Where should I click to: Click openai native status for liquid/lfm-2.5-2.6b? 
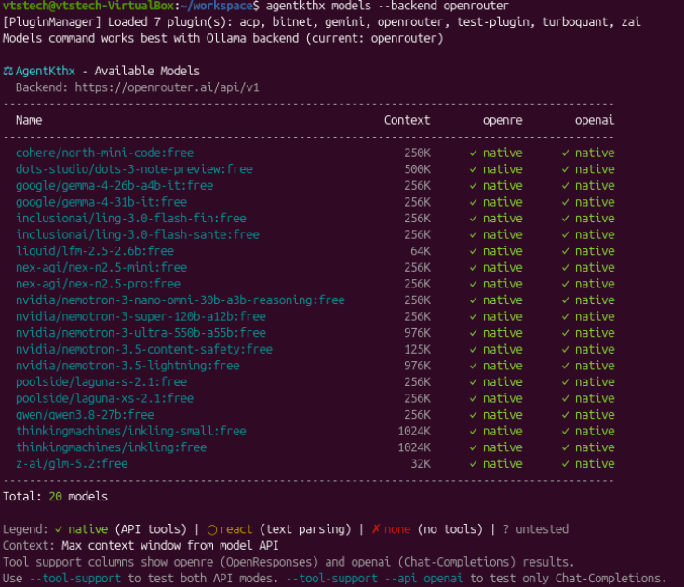588,251
